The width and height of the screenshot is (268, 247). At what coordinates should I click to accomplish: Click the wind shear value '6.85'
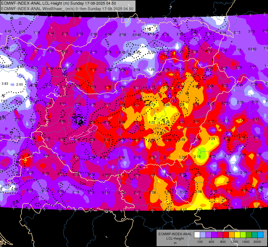click(x=137, y=52)
